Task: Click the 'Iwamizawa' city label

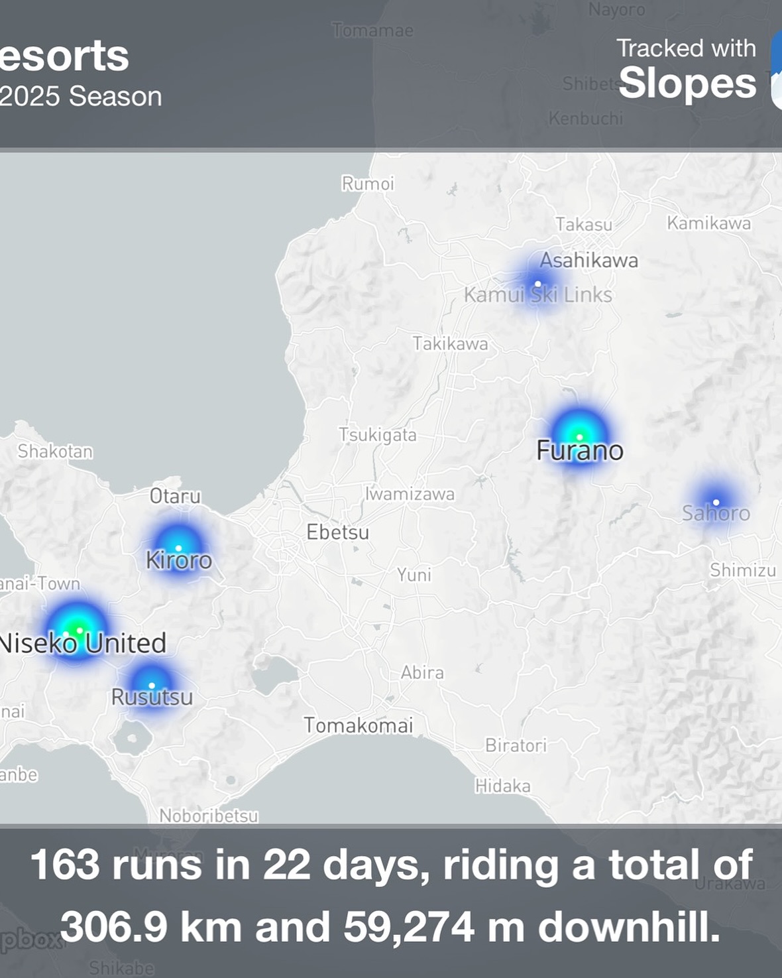Action: click(410, 494)
